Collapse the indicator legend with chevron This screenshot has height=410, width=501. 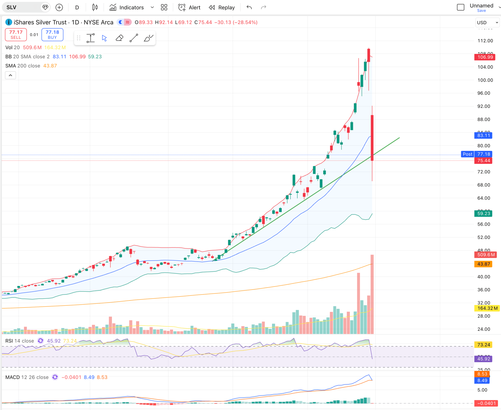point(10,75)
